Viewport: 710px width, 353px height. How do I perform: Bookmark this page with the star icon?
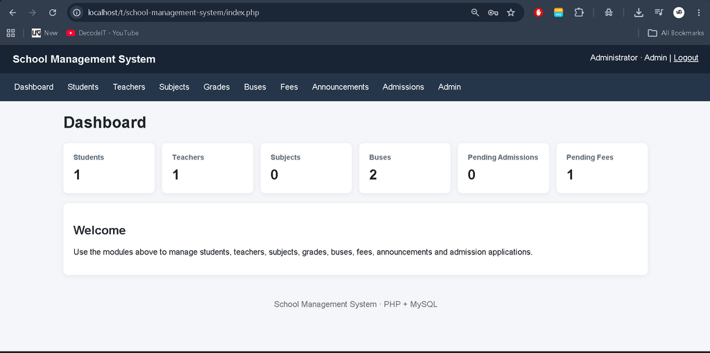(x=511, y=12)
